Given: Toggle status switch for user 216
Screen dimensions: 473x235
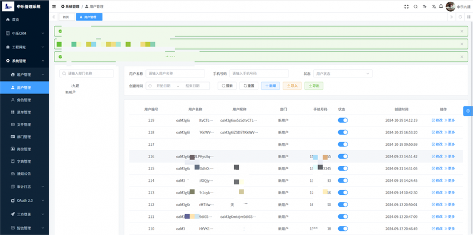Looking at the screenshot, I should pos(343,156).
